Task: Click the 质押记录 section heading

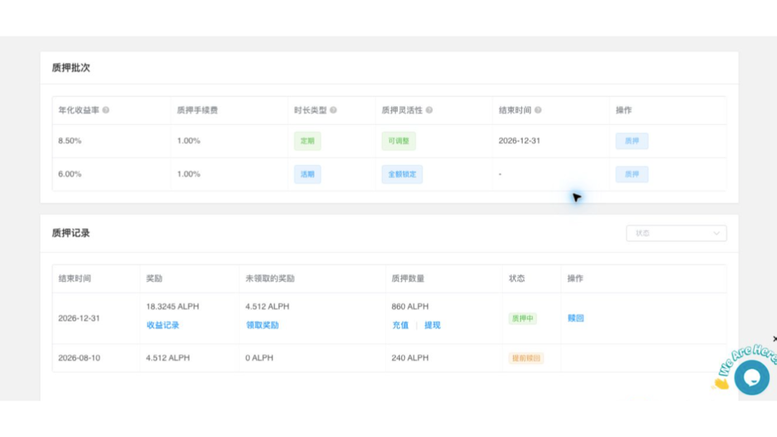Action: [x=71, y=233]
